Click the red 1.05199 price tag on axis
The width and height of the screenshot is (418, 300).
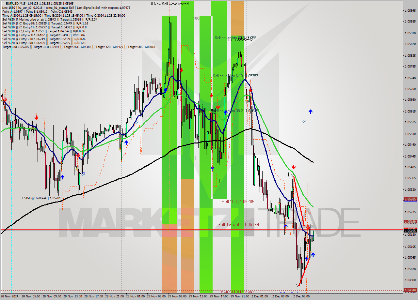coord(410,221)
